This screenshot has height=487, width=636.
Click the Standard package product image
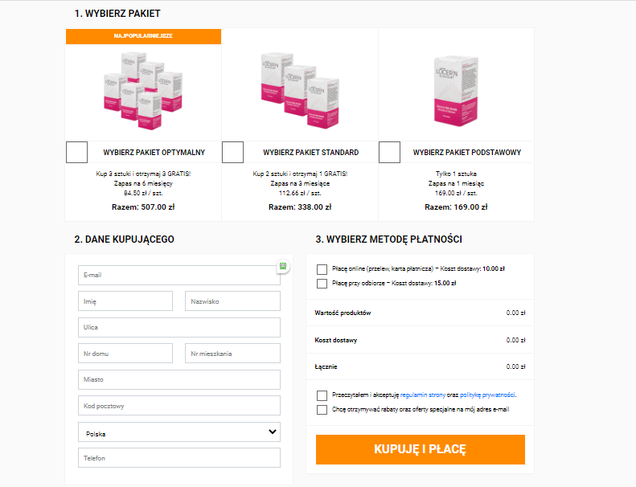[299, 87]
